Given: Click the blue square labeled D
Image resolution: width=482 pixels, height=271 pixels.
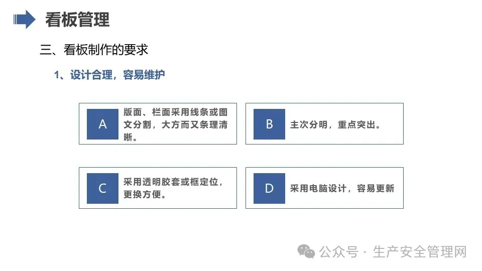Looking at the screenshot, I should 269,188.
